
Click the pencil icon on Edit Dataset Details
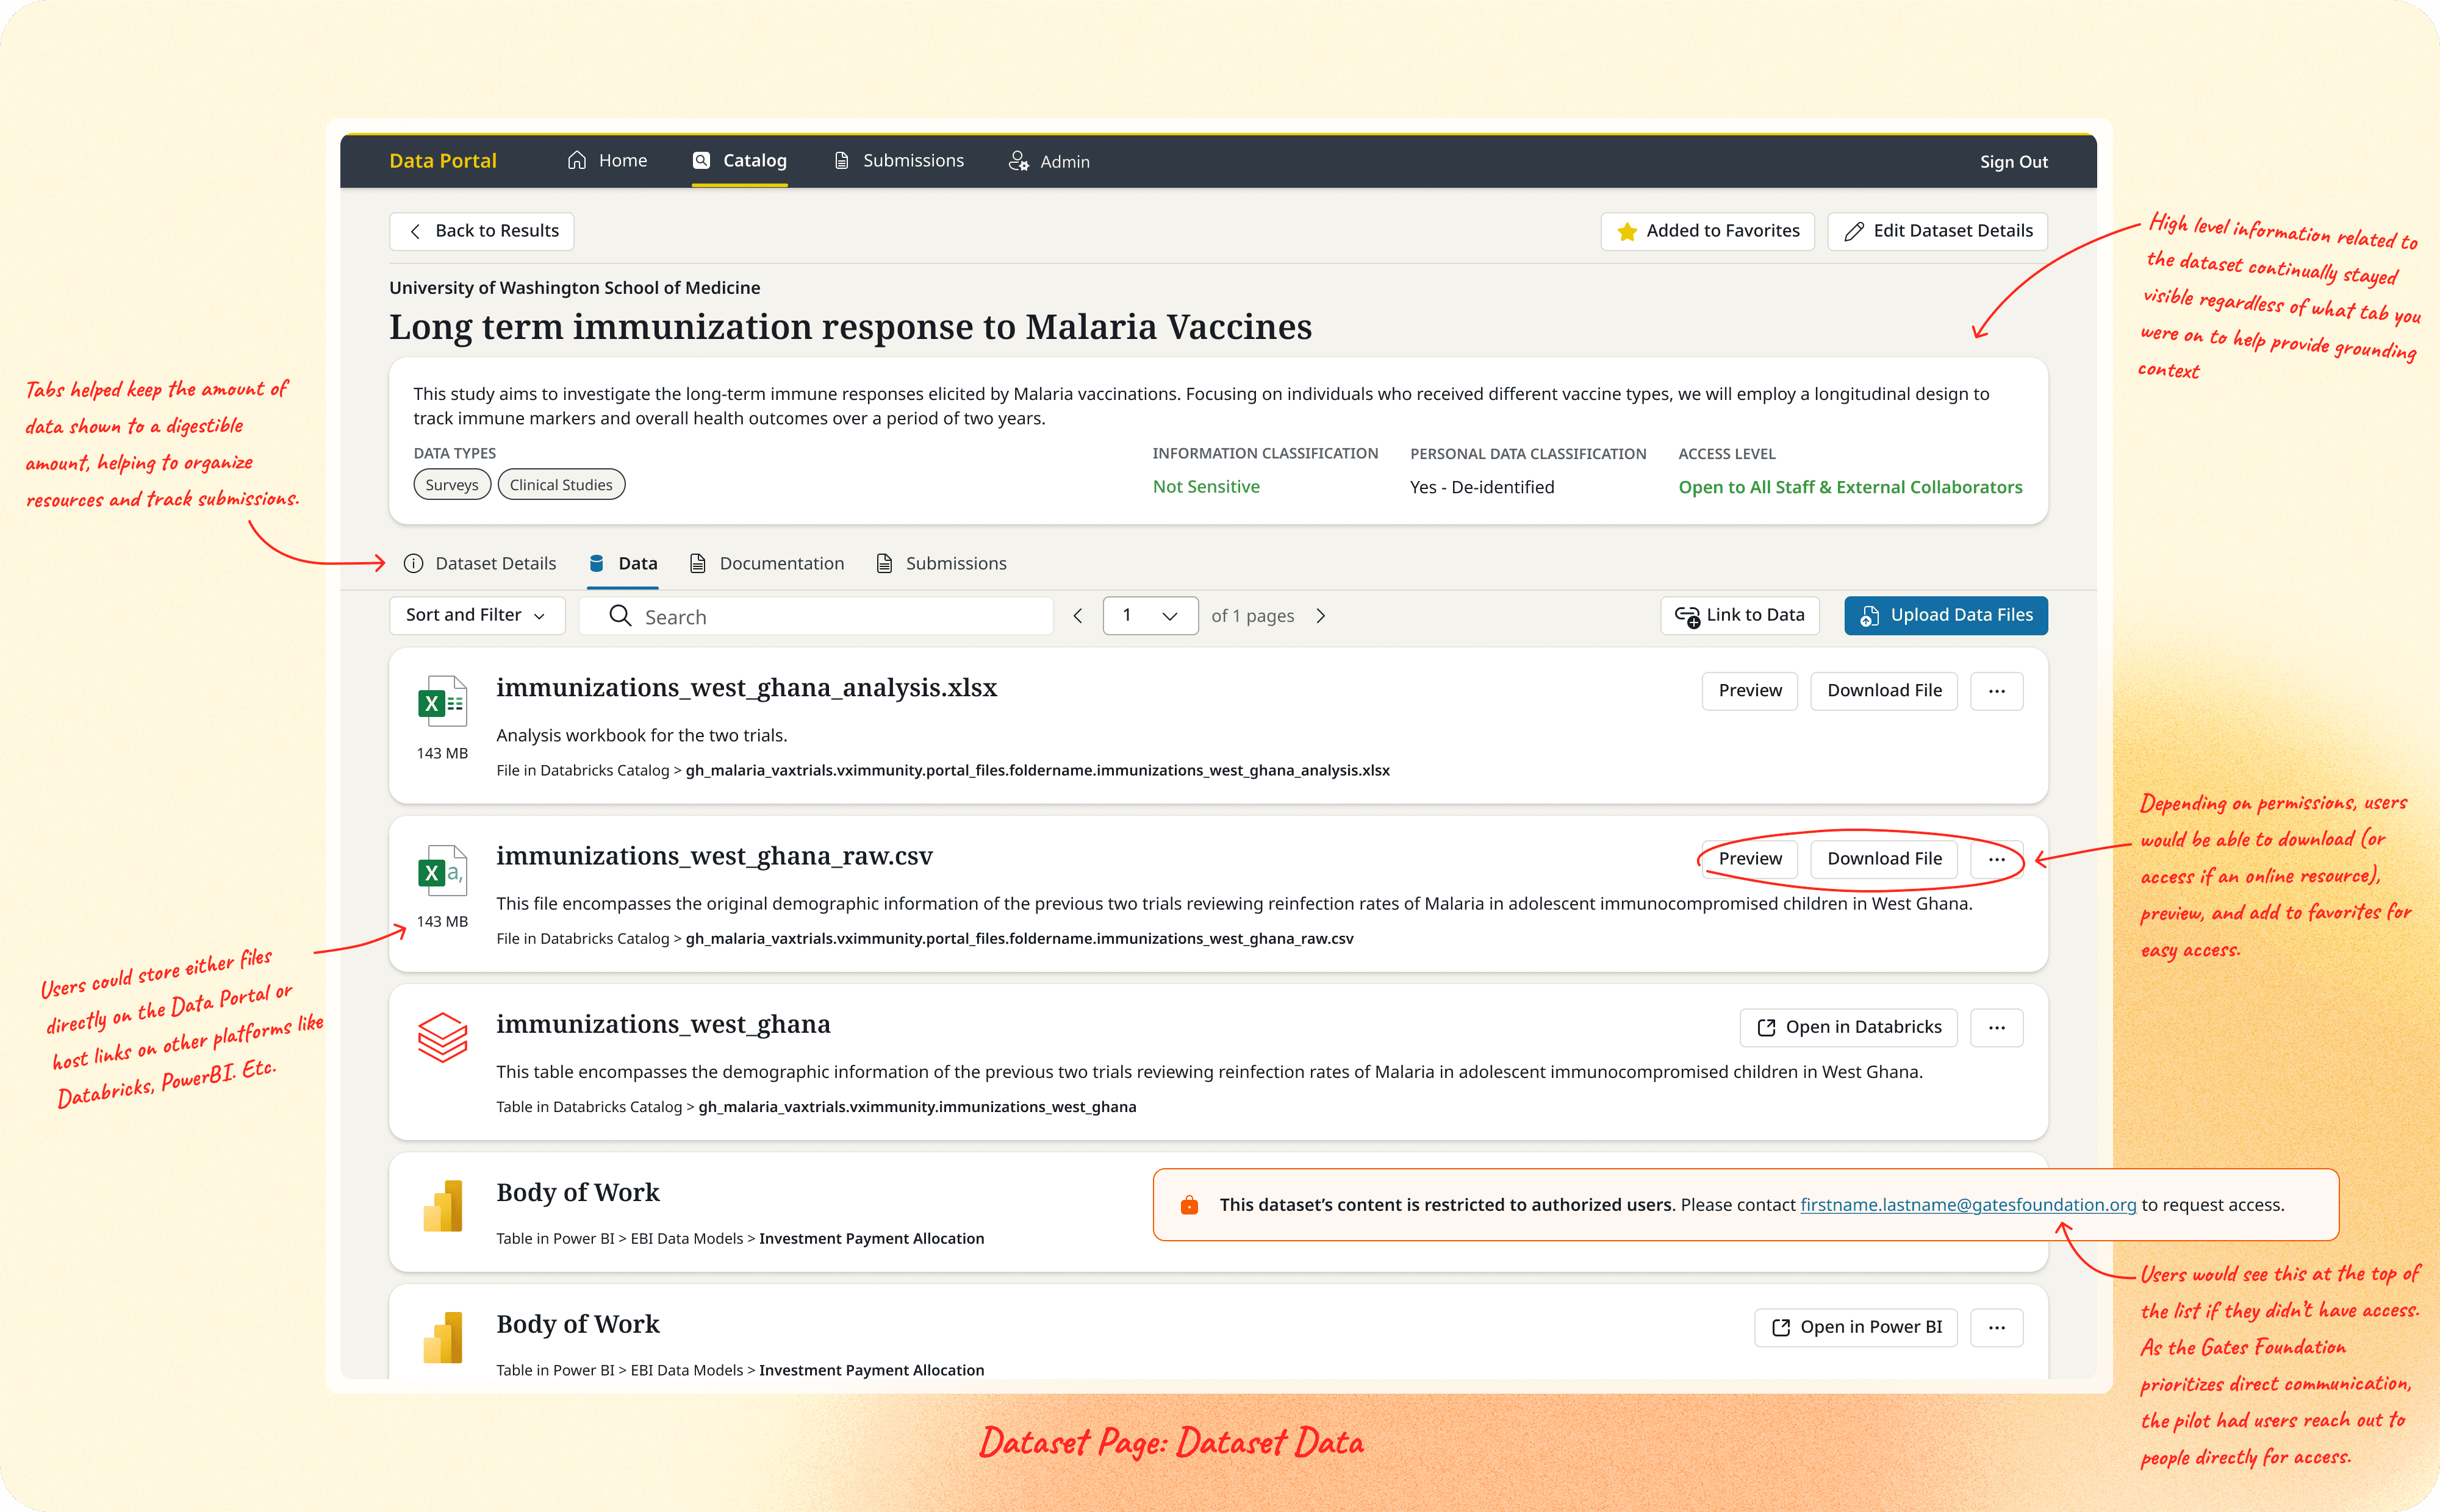(x=1854, y=231)
